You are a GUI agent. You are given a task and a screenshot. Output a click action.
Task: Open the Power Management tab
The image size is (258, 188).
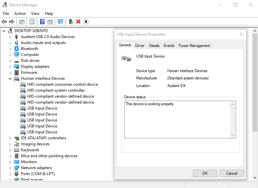coord(194,46)
